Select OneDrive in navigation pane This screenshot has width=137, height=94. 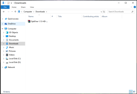[12, 24]
